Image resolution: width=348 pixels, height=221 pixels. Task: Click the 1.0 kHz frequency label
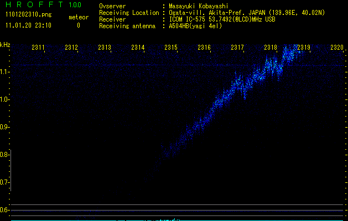[4, 99]
